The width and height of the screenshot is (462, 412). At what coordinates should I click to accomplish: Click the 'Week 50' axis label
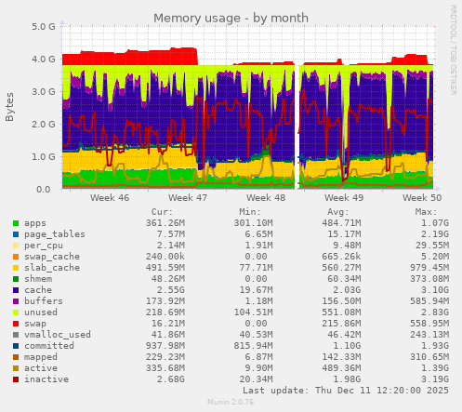tap(422, 198)
